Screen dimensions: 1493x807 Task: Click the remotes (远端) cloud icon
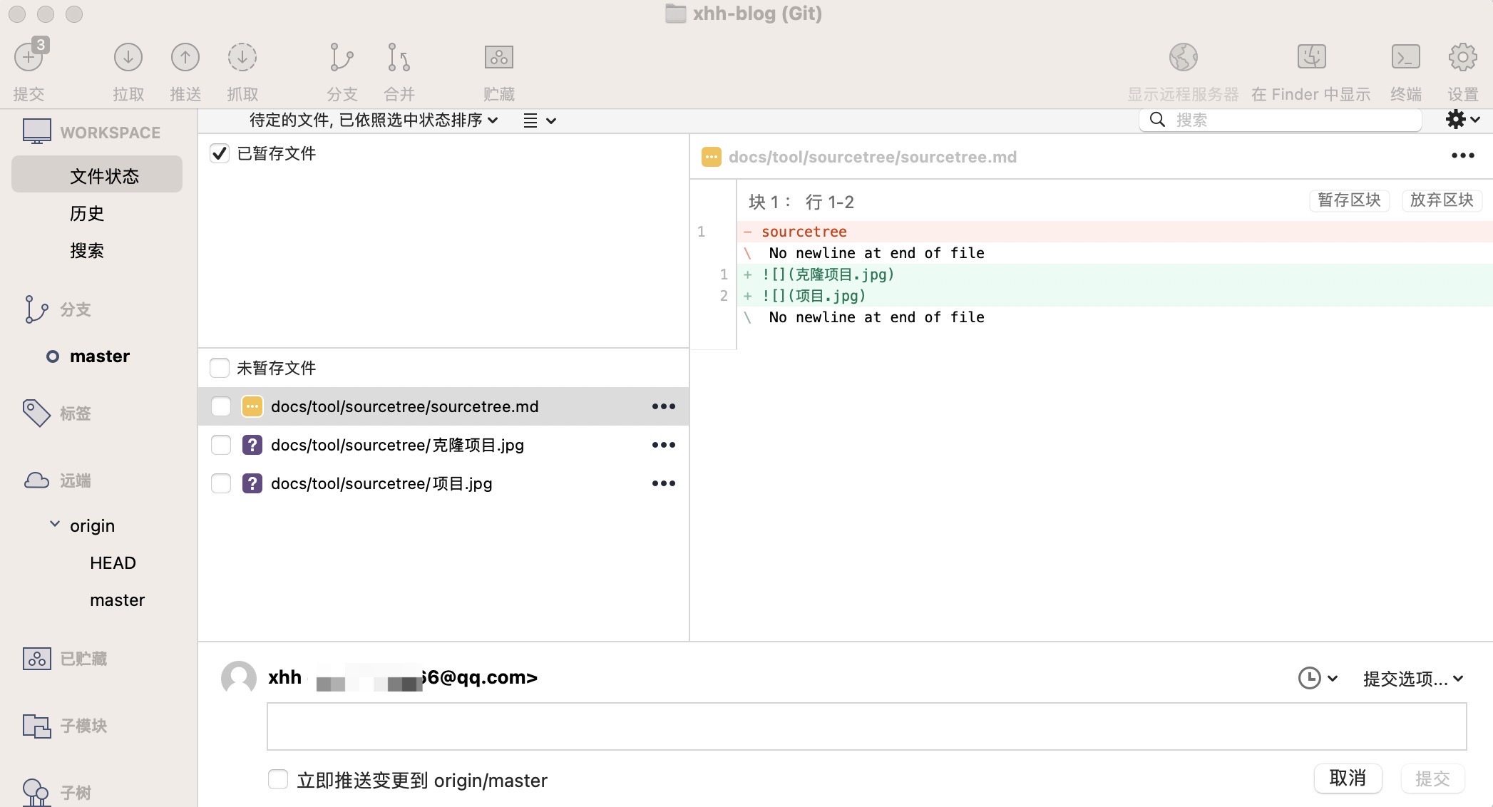tap(36, 480)
